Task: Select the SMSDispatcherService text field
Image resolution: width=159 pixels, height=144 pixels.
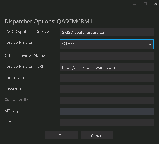Action: tap(107, 32)
